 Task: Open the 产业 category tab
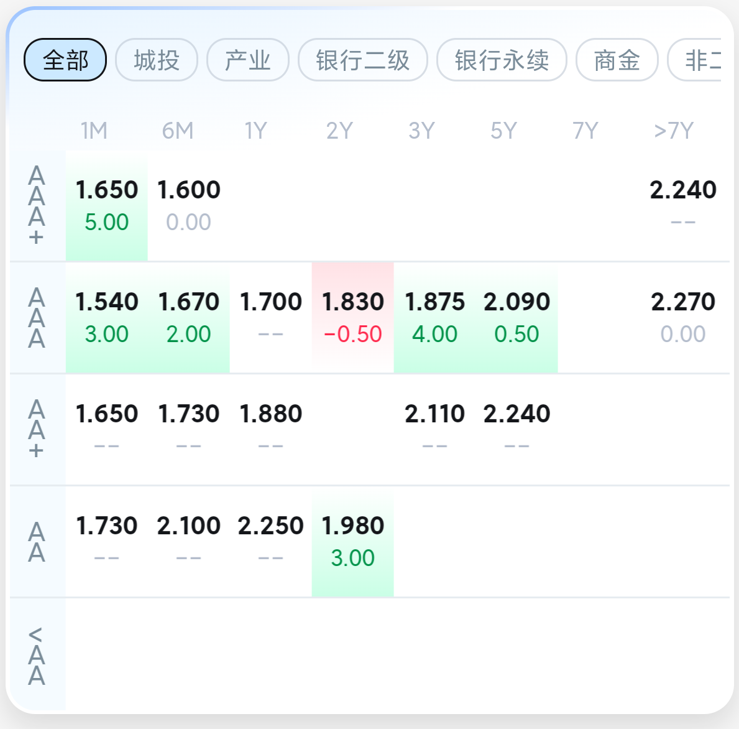click(247, 60)
